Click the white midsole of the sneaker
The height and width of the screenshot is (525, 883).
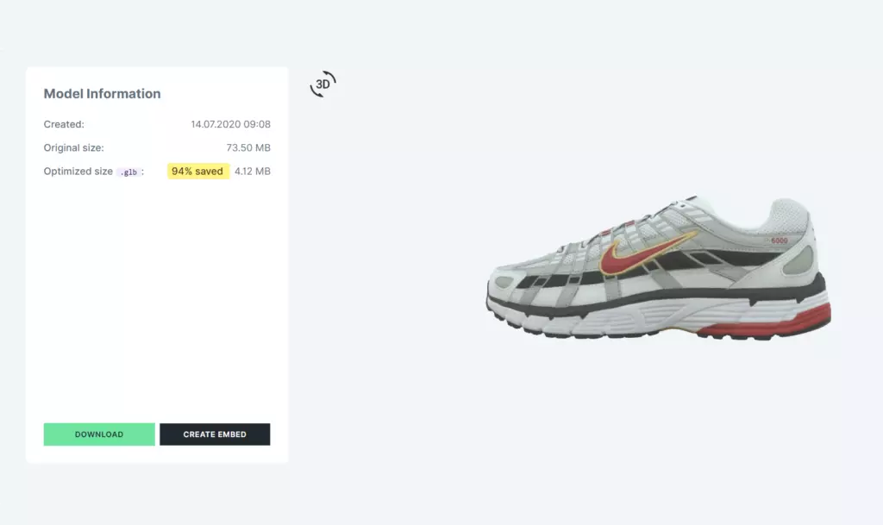[619, 318]
